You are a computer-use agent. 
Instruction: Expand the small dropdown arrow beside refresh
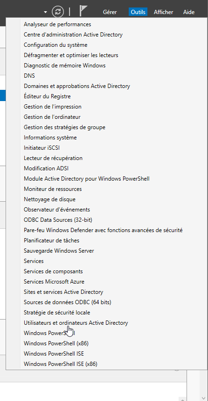(45, 12)
